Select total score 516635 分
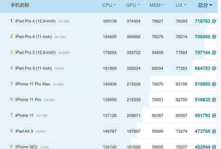This screenshot has height=149, width=221. 205,100
